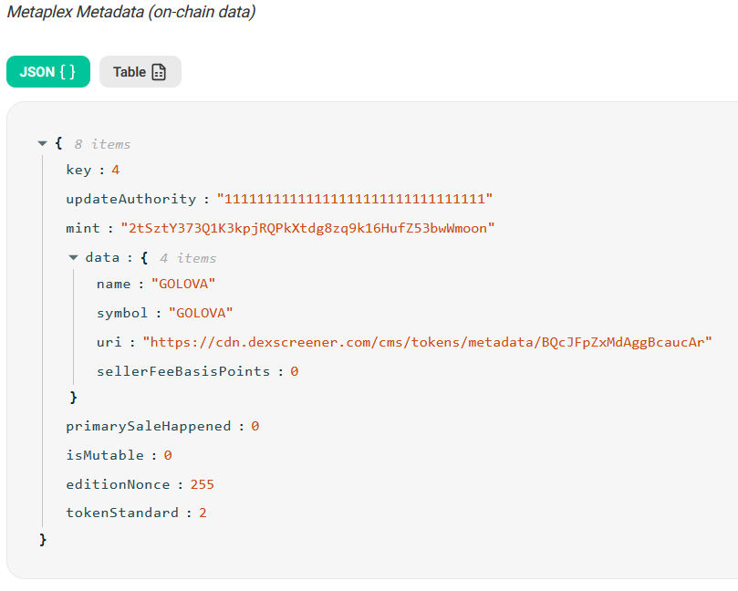
Task: Click the key field value 4
Action: coord(116,170)
